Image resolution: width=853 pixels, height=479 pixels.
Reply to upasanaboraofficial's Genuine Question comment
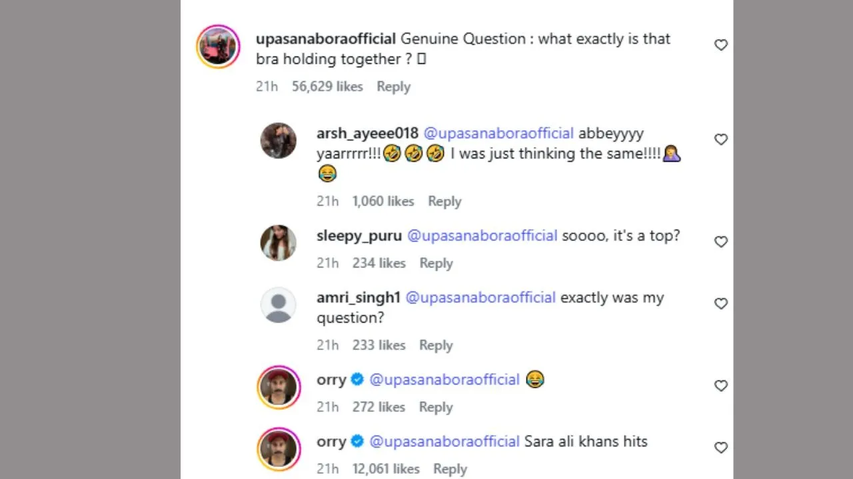(x=393, y=86)
